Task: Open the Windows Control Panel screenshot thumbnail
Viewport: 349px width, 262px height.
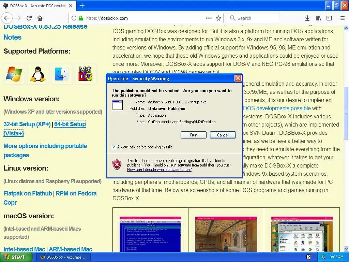Action: point(302,234)
